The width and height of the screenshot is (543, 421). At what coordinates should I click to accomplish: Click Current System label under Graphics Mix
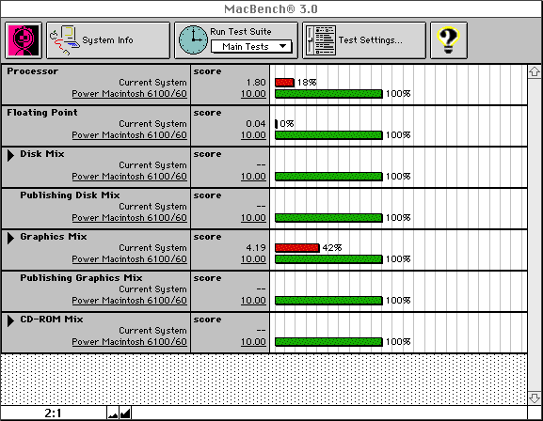(x=152, y=248)
